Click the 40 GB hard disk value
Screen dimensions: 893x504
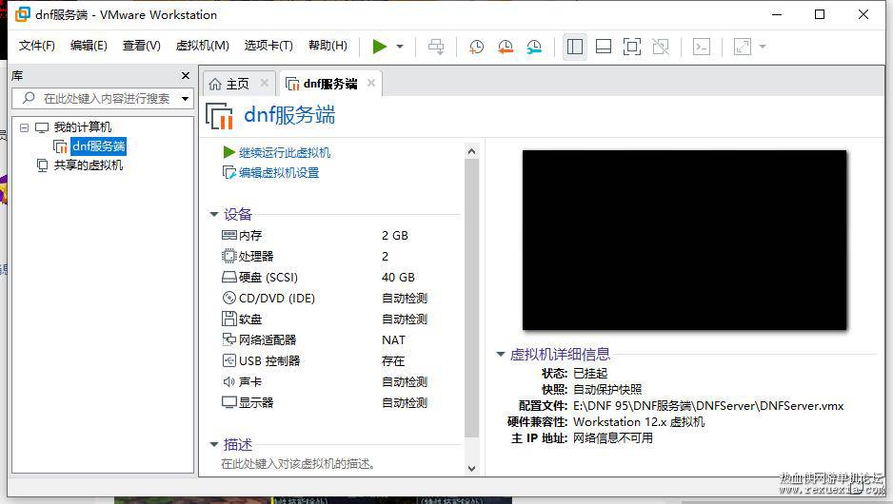pos(398,277)
